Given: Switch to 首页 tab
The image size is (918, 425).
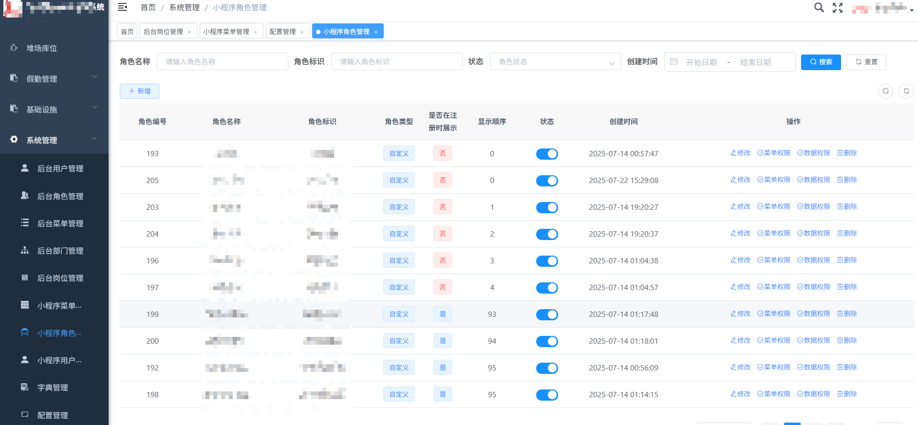Looking at the screenshot, I should (127, 31).
